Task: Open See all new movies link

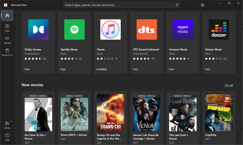Action: coord(229,85)
